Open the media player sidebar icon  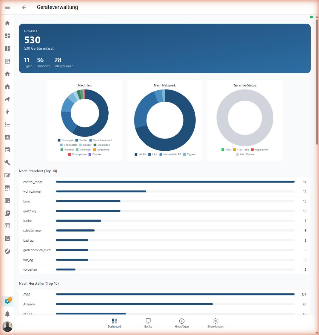coord(7,213)
